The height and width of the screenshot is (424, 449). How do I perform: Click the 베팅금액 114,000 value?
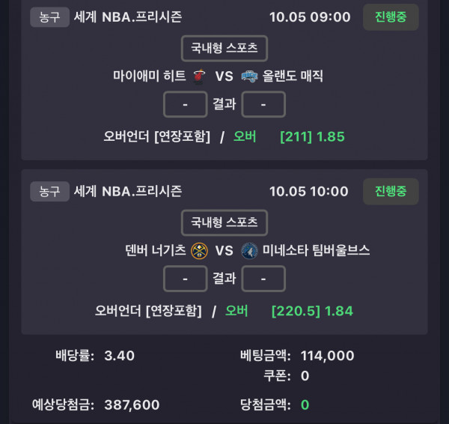(327, 356)
